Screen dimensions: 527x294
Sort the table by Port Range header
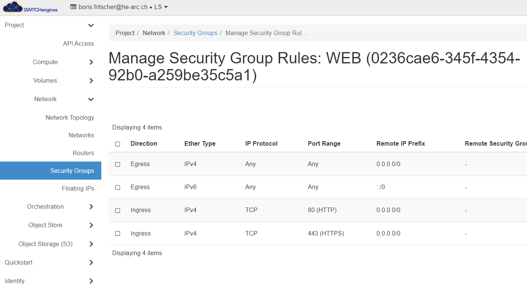point(324,144)
